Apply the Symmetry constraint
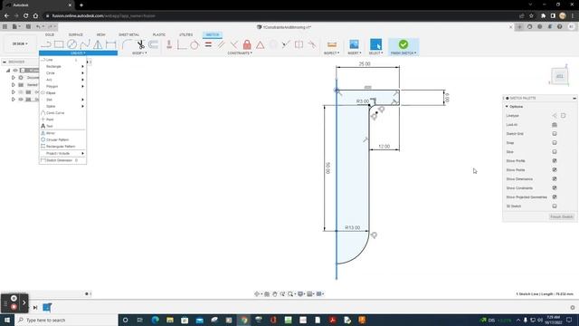 tap(299, 44)
